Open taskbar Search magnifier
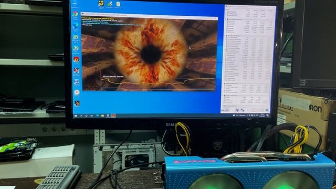The image size is (336, 189). 81,115
